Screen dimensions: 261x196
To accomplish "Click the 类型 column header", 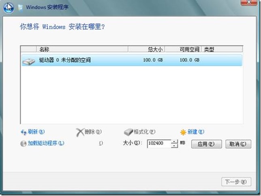I will pos(222,50).
